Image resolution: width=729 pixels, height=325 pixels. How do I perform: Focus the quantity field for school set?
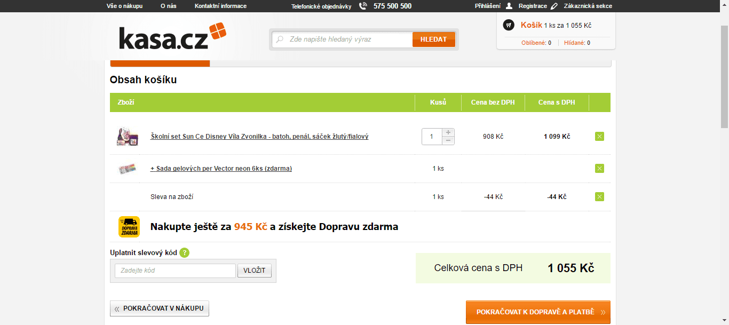tap(432, 137)
